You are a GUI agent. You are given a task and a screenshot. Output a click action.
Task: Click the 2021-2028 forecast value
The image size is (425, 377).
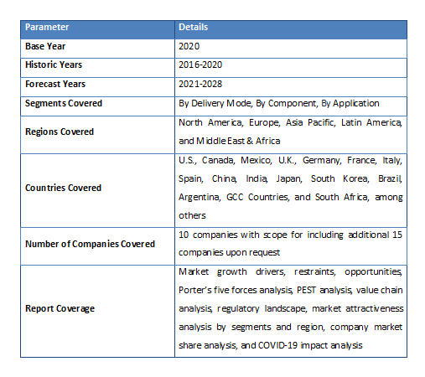[200, 84]
